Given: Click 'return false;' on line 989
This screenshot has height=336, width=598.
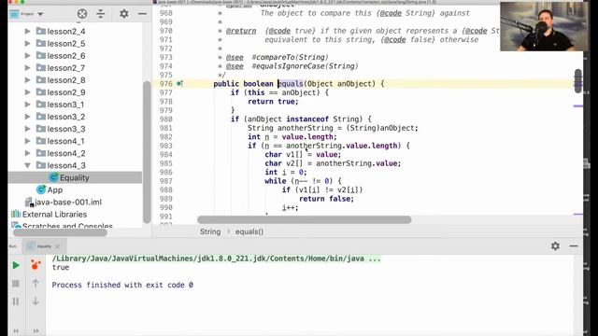Looking at the screenshot, I should pyautogui.click(x=326, y=199).
